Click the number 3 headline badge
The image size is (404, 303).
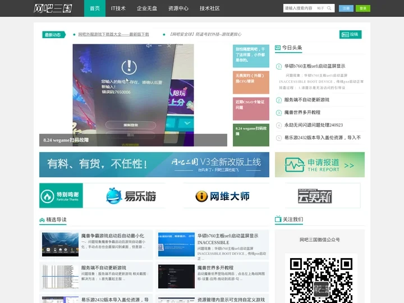point(279,113)
